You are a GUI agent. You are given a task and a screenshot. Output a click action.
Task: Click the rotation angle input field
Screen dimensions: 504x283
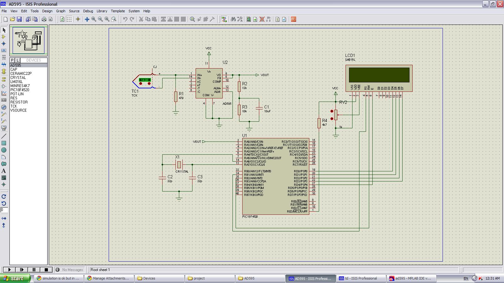pyautogui.click(x=4, y=210)
